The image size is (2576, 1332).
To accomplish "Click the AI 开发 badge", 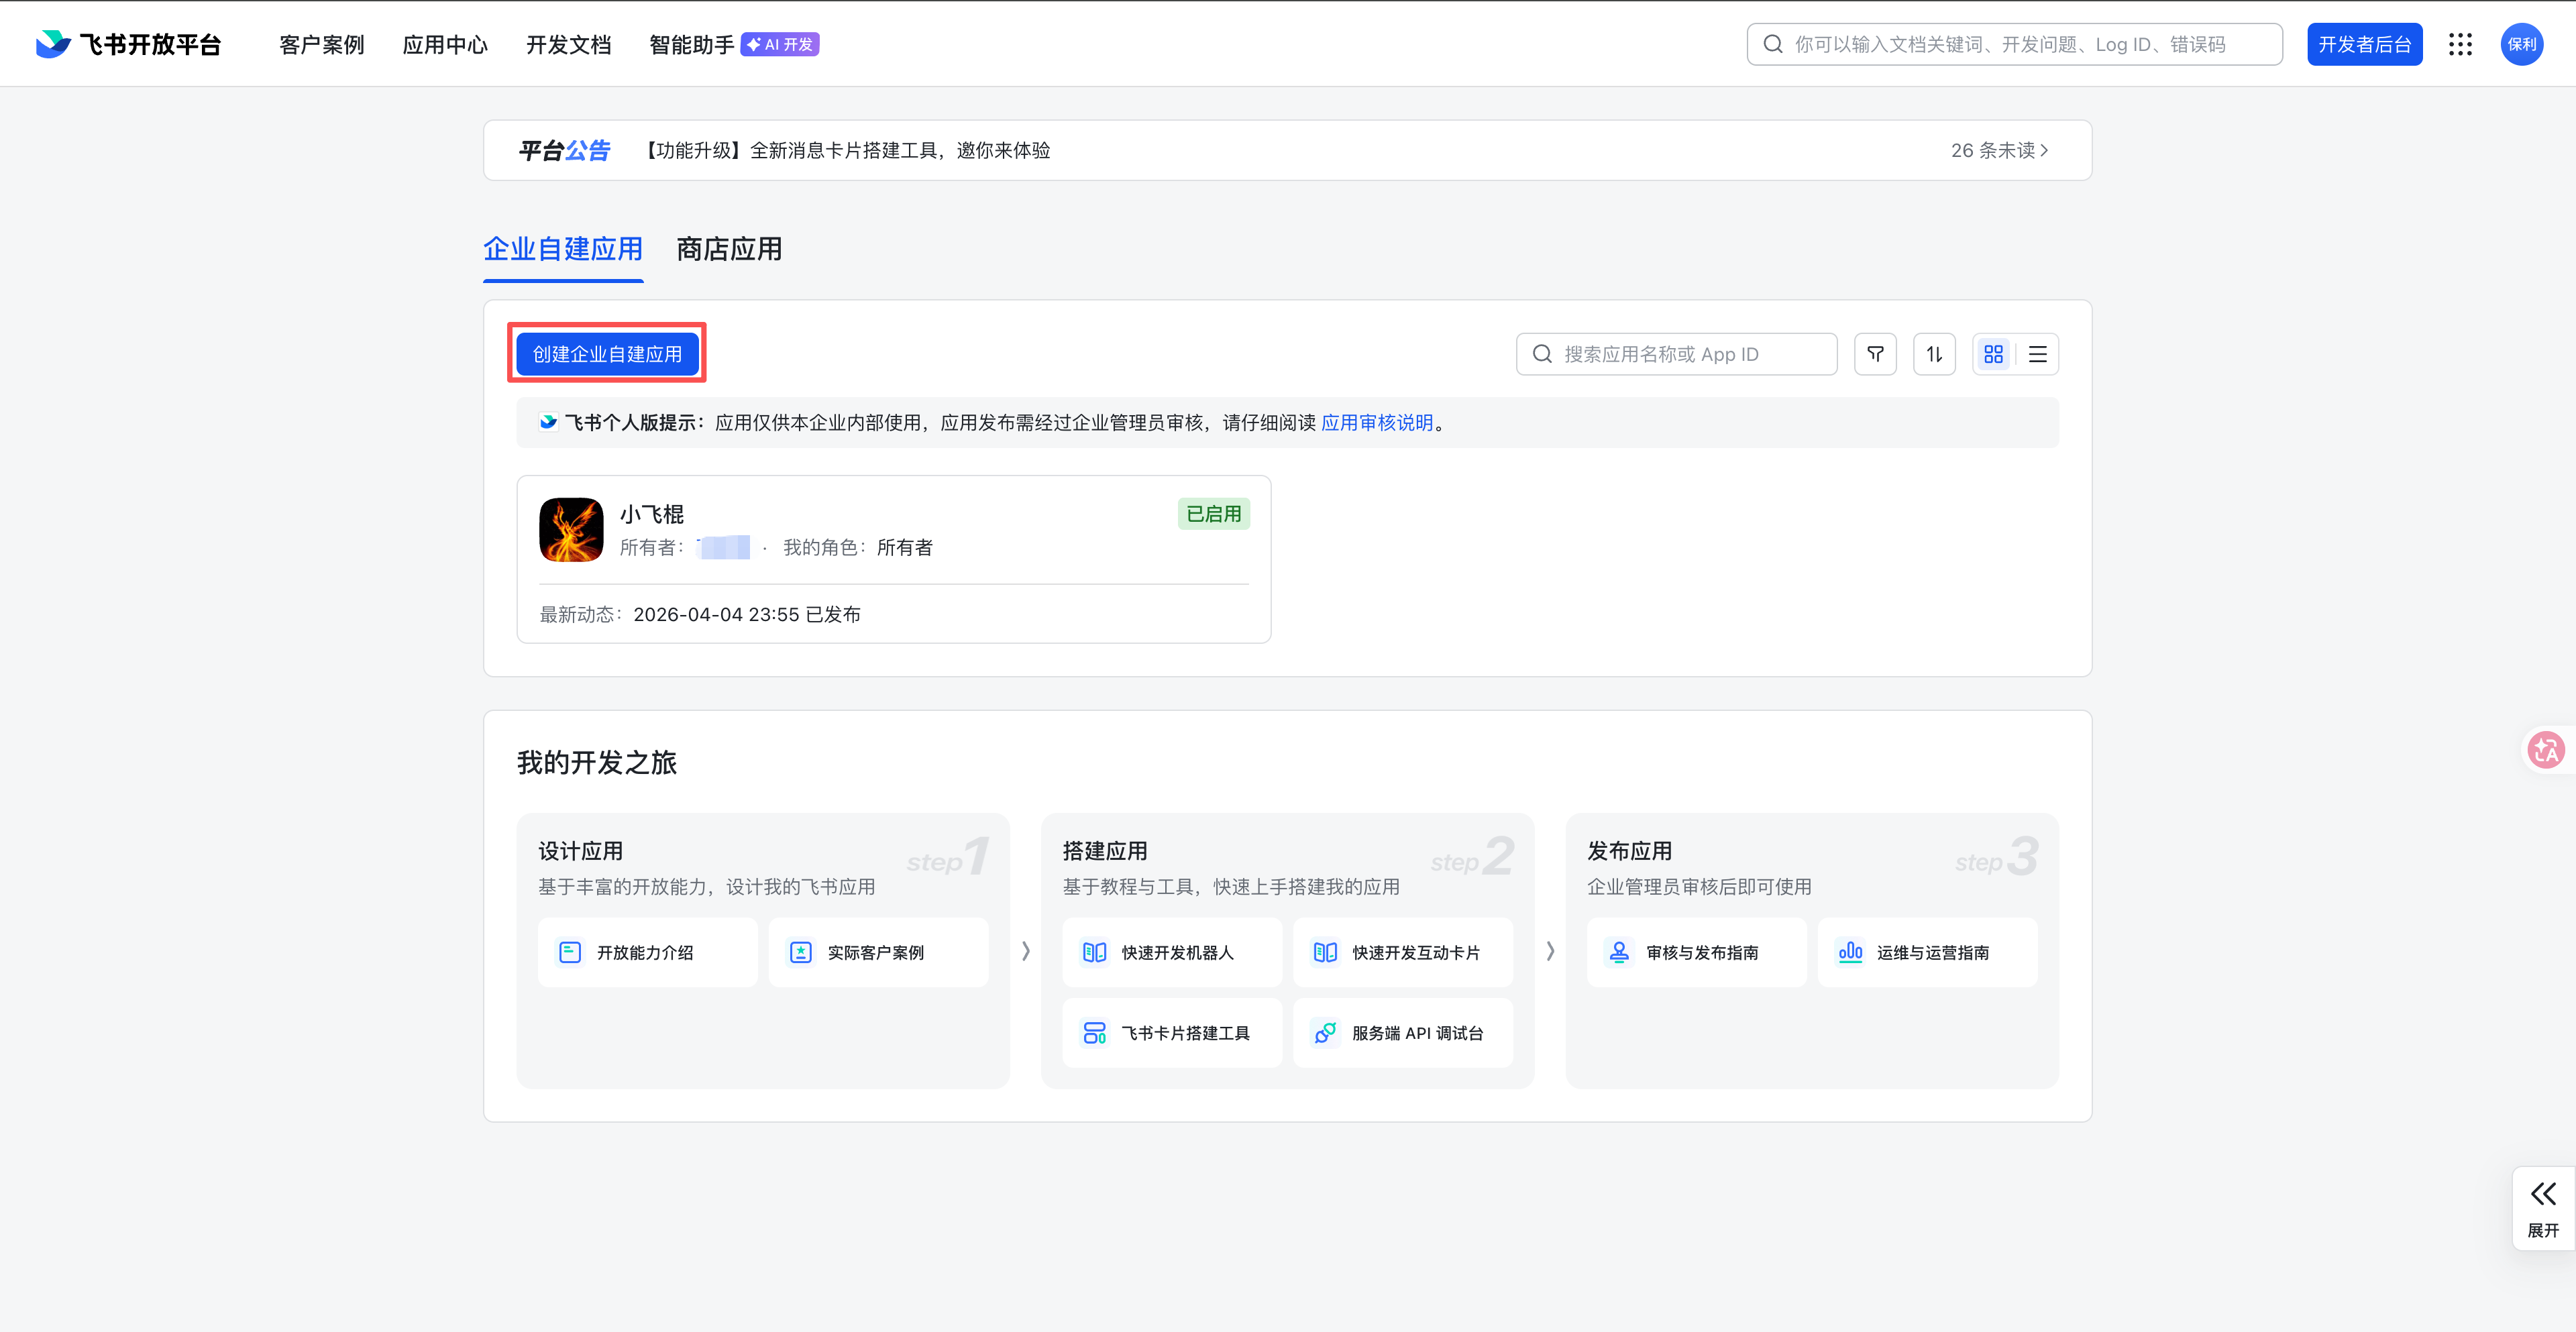I will 780,44.
